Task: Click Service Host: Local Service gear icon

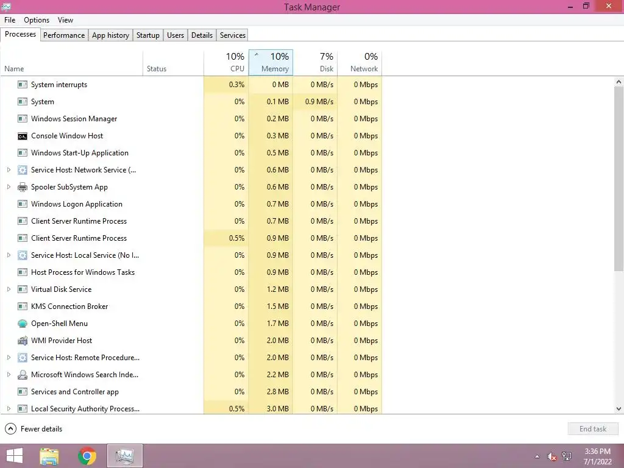Action: click(x=23, y=255)
